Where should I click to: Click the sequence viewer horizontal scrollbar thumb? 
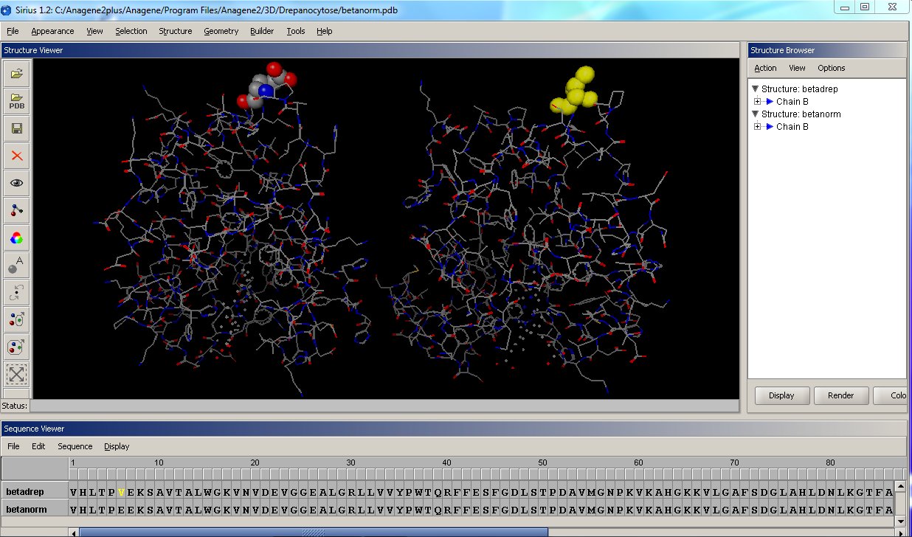[314, 532]
